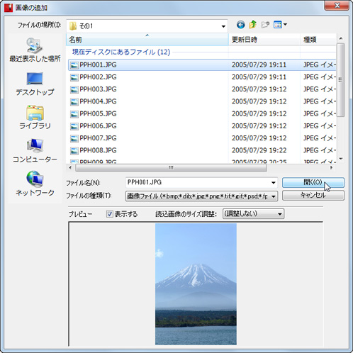Screen dimensions: 353x353
Task: Sort the list by the 名前 column header
Action: (x=147, y=40)
